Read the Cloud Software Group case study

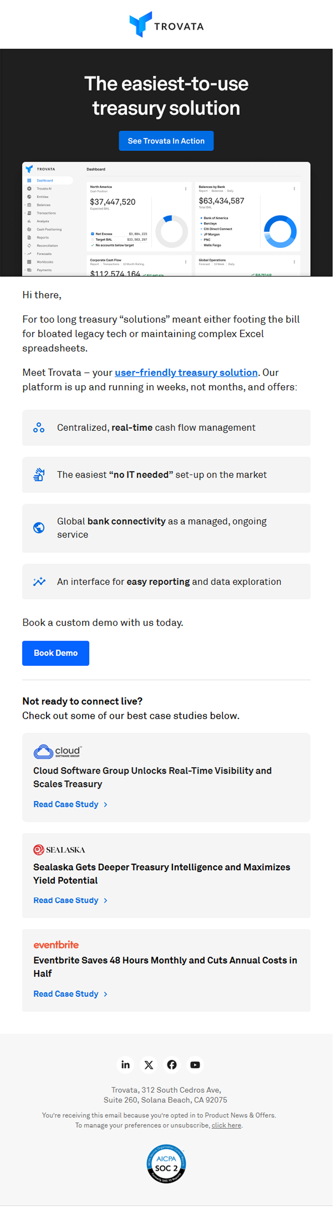tap(70, 804)
